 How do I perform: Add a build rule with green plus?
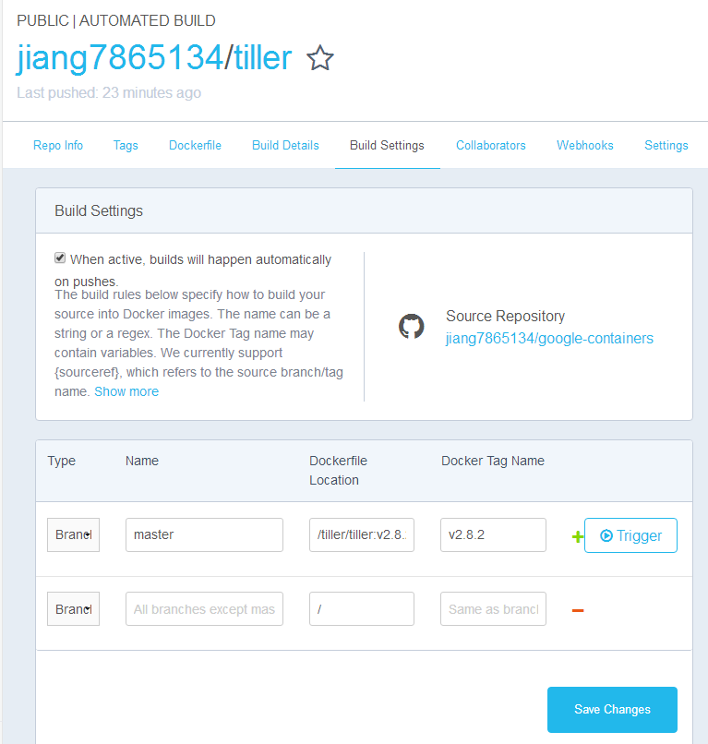(x=578, y=536)
